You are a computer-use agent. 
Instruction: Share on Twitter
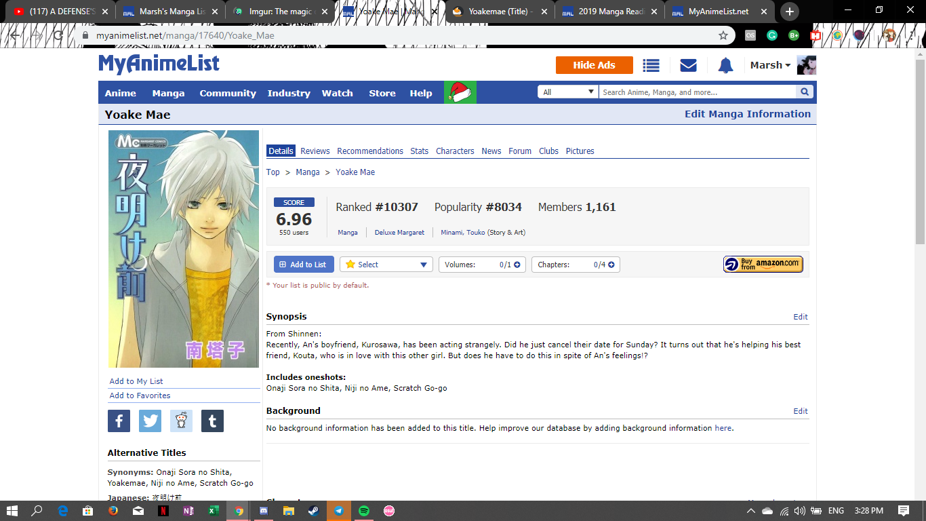(150, 421)
